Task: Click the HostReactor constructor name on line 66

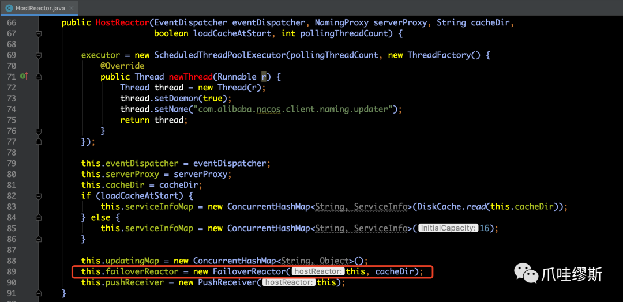Action: click(122, 22)
